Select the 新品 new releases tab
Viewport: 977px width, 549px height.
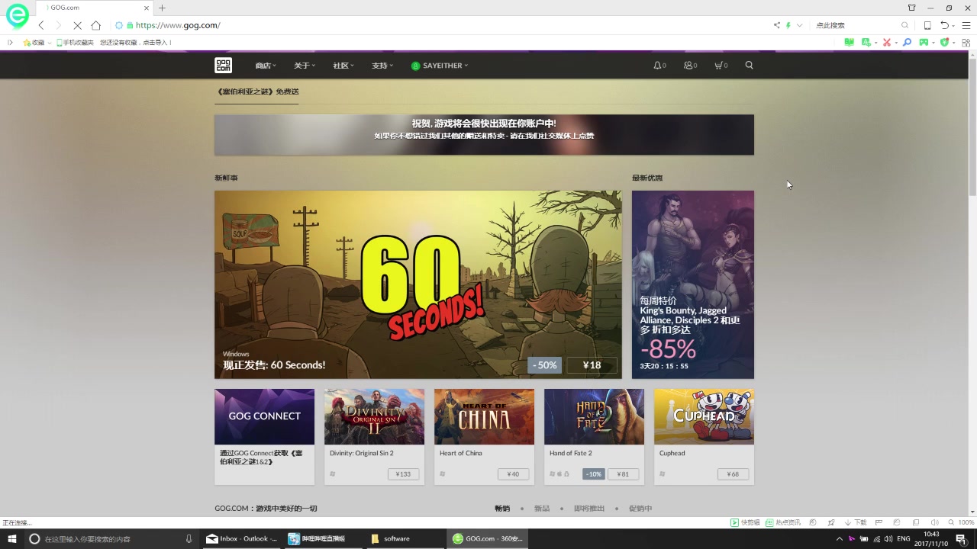click(542, 509)
